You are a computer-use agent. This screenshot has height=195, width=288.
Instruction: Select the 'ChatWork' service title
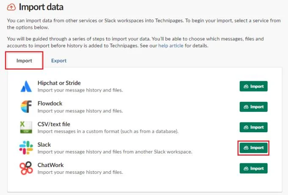[50, 165]
